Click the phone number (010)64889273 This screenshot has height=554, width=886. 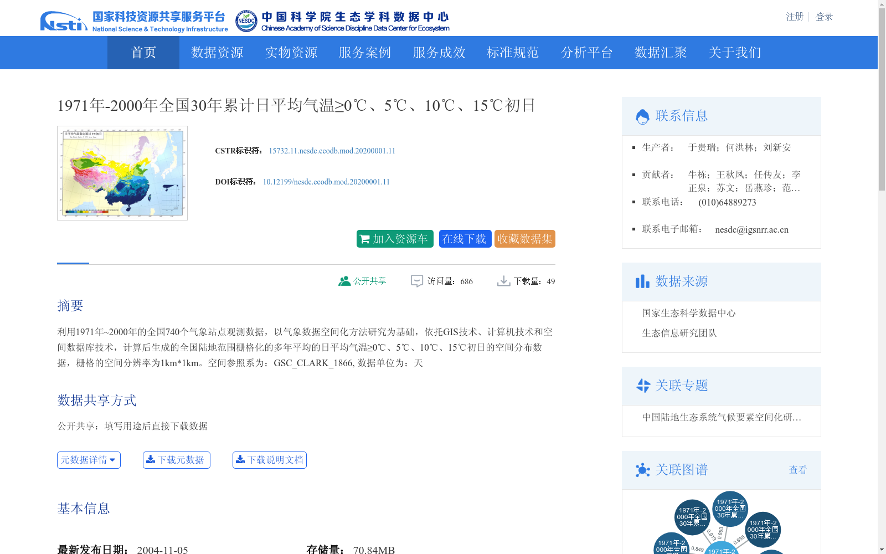[727, 202]
